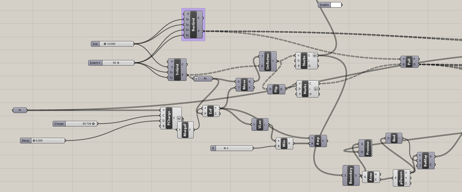Click the Charge slider grip
This screenshot has height=192, width=462.
pyautogui.click(x=93, y=124)
